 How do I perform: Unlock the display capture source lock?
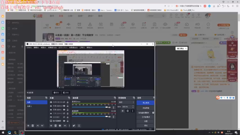coord(67,121)
